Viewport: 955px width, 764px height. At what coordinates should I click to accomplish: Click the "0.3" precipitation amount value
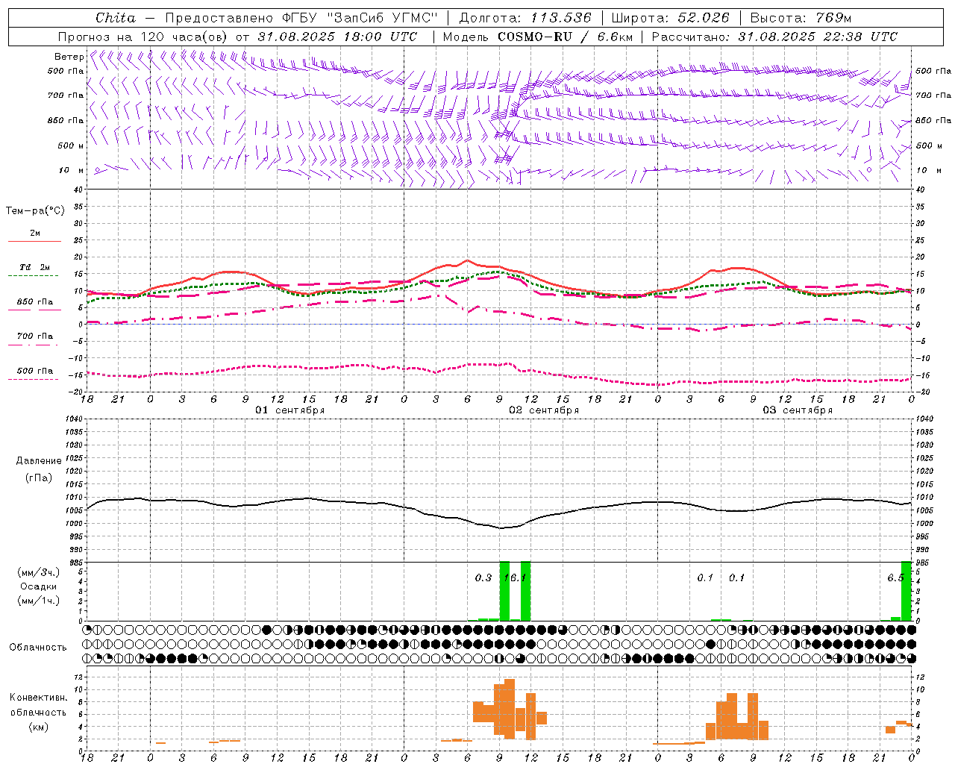tap(483, 577)
